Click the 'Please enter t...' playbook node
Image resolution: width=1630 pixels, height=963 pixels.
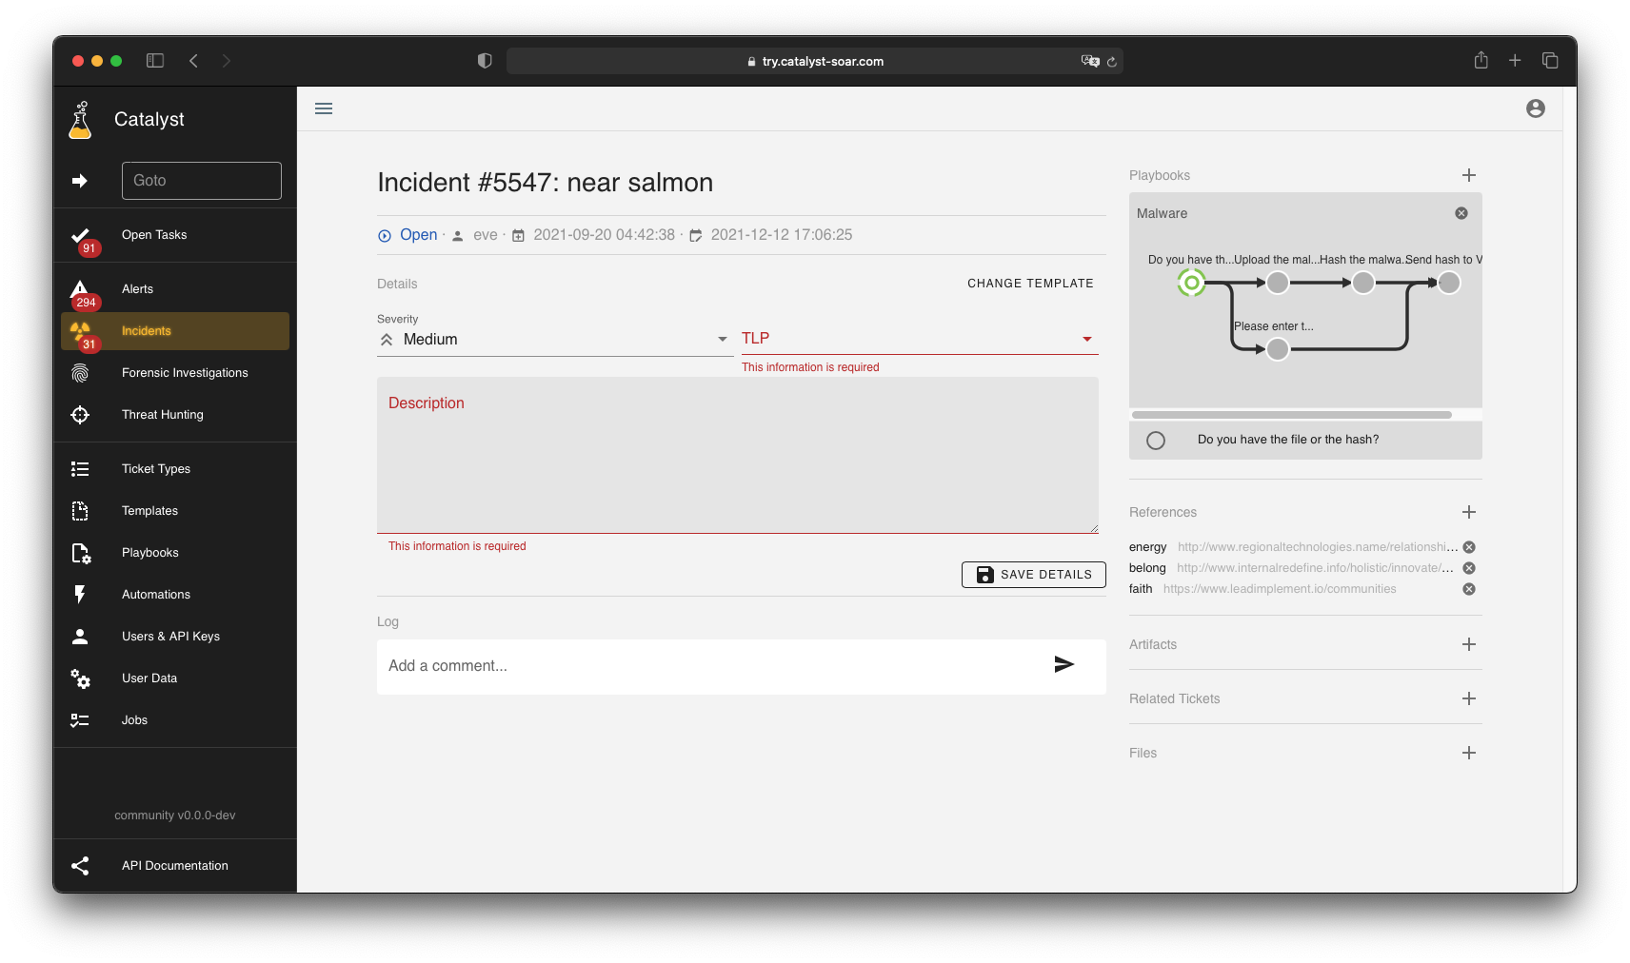pos(1278,349)
